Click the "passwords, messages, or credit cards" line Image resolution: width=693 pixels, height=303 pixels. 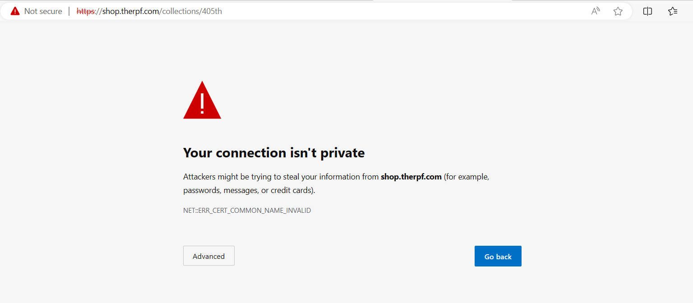(249, 190)
